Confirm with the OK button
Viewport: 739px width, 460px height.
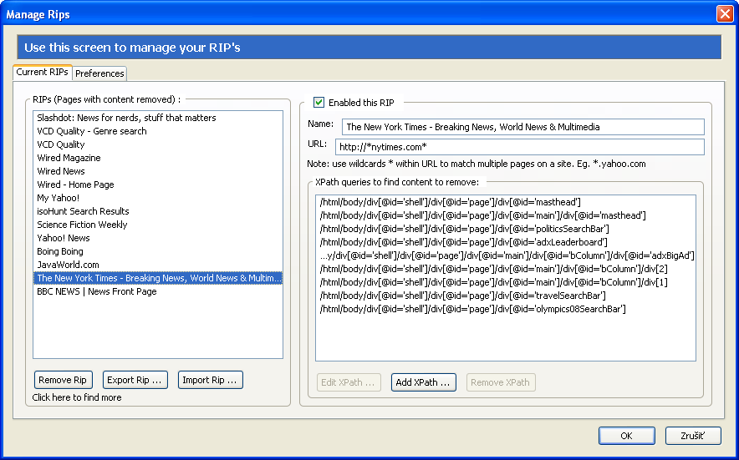point(626,436)
